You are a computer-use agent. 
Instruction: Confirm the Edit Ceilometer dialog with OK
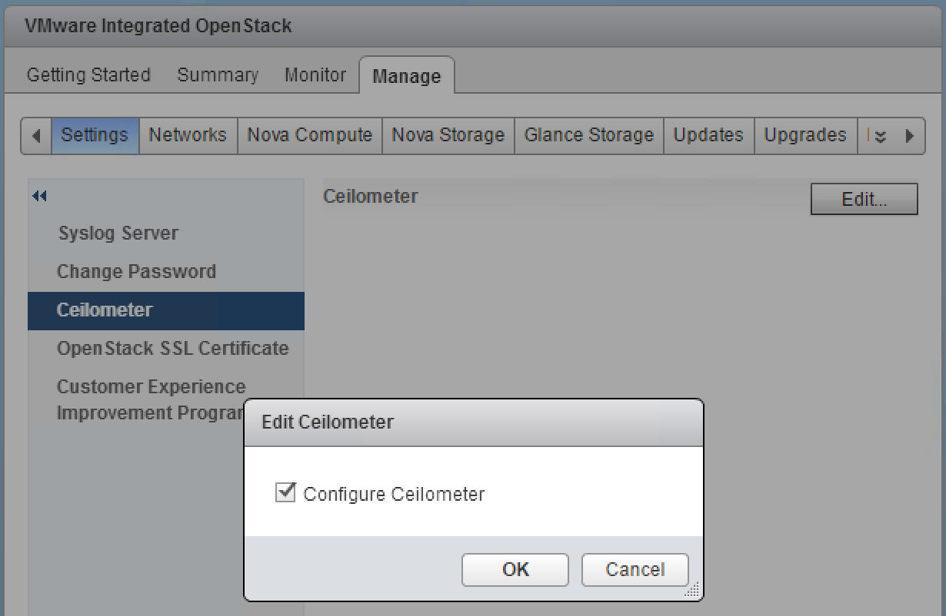tap(515, 569)
